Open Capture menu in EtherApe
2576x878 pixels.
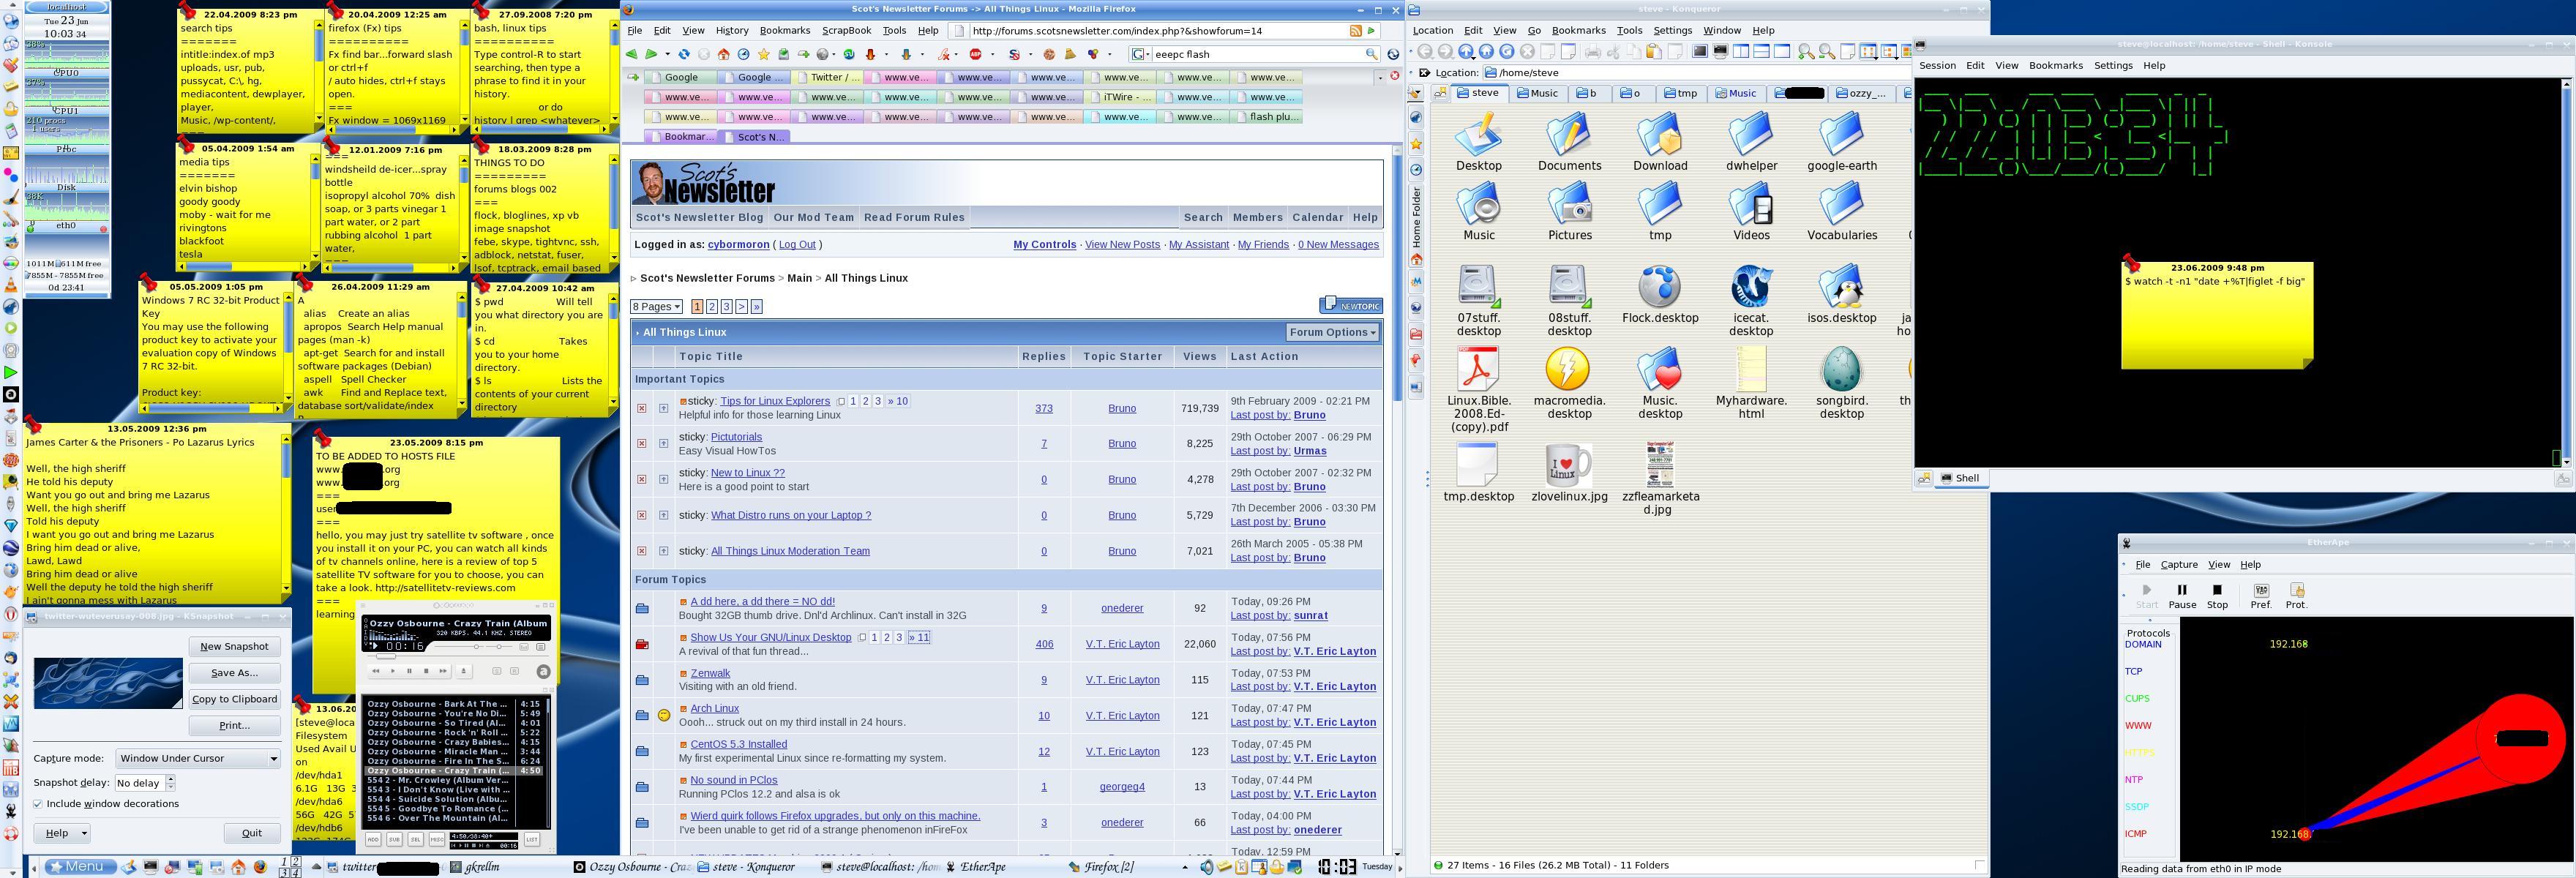[2179, 565]
